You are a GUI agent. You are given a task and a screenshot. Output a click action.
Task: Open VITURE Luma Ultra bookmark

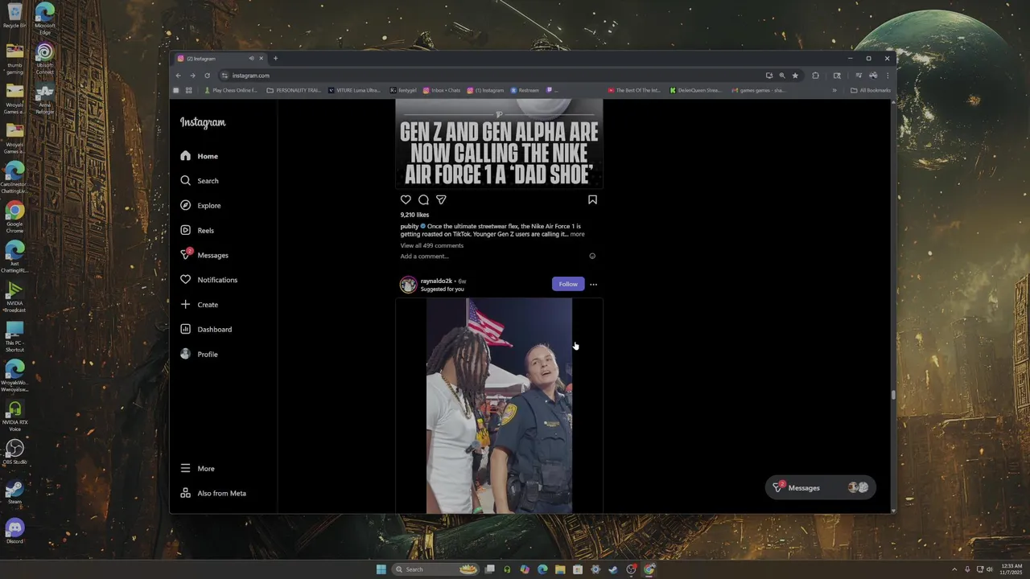pos(354,90)
